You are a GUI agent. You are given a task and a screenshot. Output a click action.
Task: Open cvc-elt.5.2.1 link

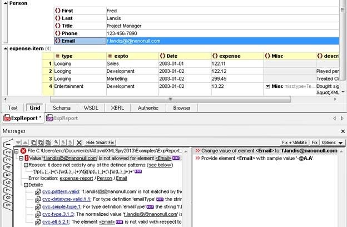(x=56, y=221)
